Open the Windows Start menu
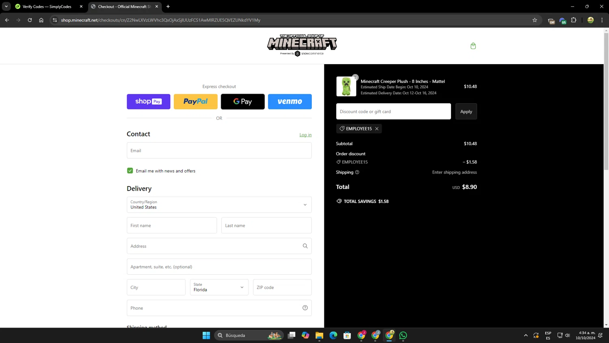The image size is (609, 343). tap(206, 335)
